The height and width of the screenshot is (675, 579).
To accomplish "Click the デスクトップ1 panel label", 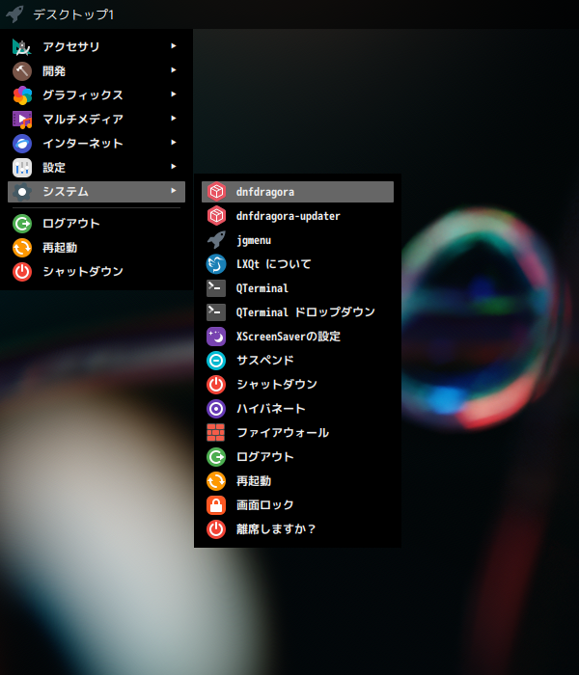I will click(73, 14).
